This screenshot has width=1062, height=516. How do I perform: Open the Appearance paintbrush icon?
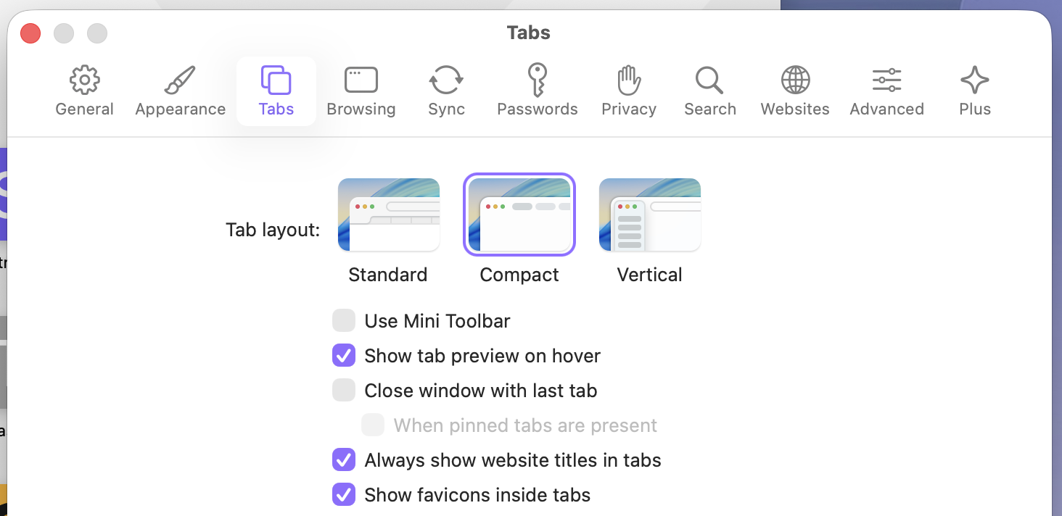click(x=180, y=80)
